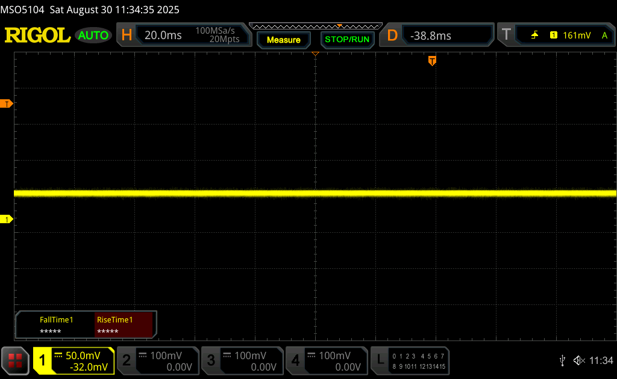Click the 11:34 clock display
This screenshot has height=379, width=617.
click(x=601, y=360)
